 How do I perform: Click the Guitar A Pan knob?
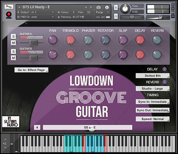(x=53, y=40)
